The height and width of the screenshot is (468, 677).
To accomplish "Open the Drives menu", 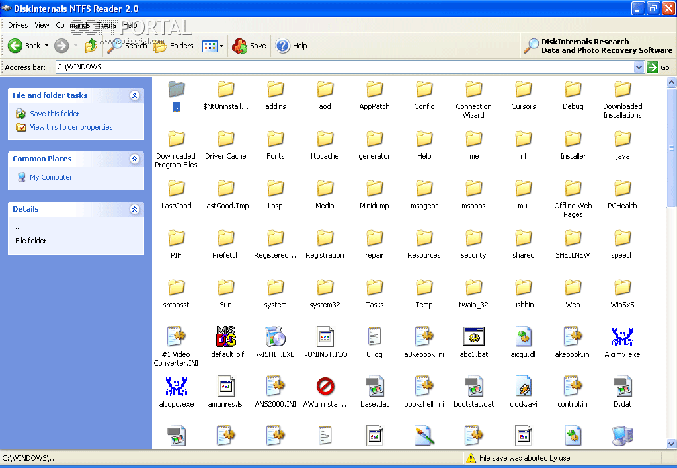I will [x=18, y=25].
